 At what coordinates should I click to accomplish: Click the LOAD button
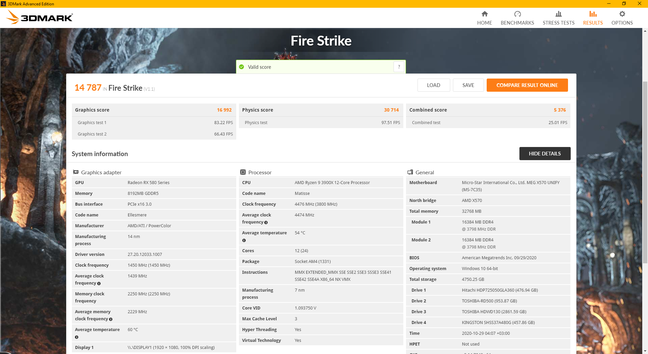click(434, 85)
